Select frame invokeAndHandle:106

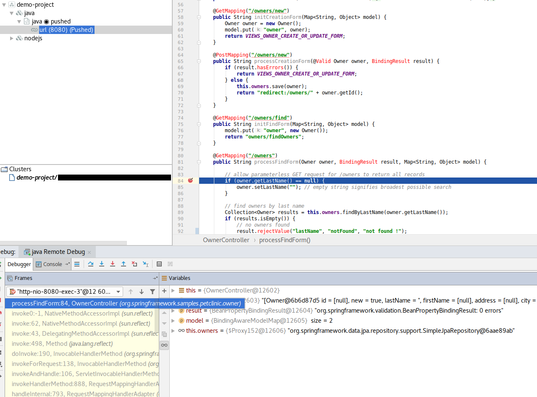tap(82, 374)
